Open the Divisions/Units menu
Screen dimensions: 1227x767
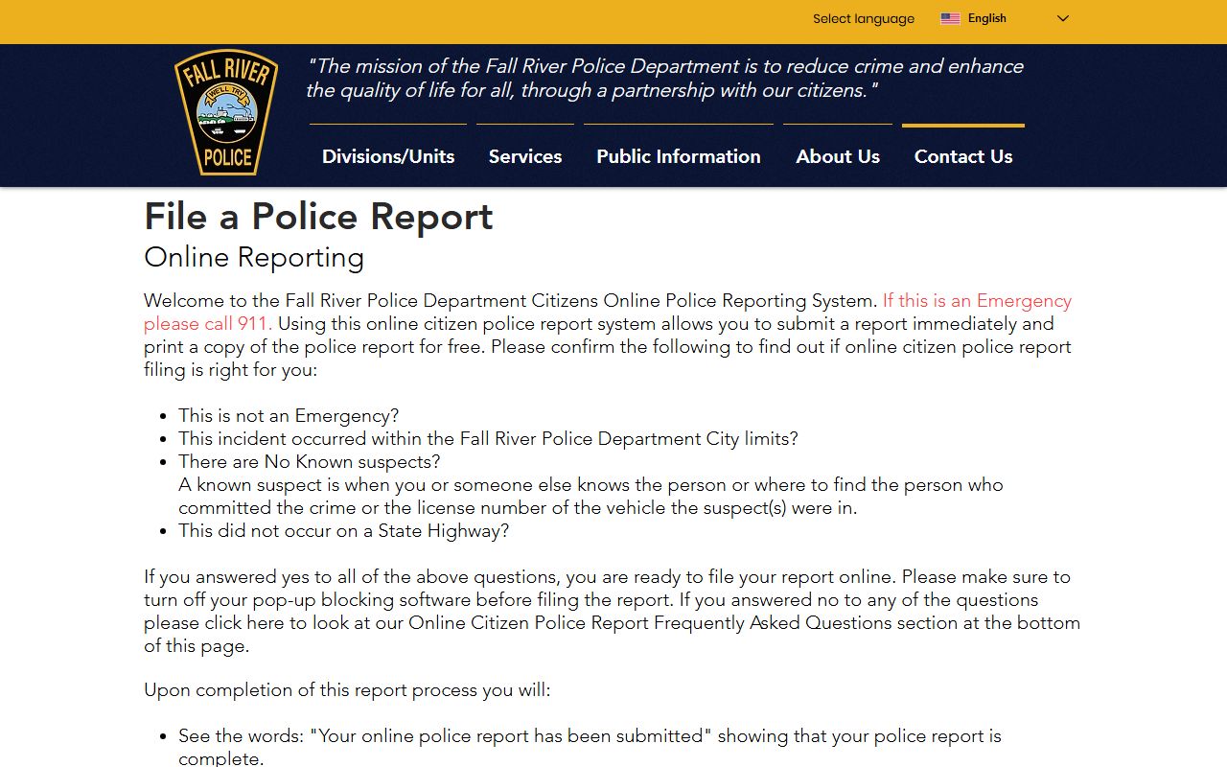point(388,156)
